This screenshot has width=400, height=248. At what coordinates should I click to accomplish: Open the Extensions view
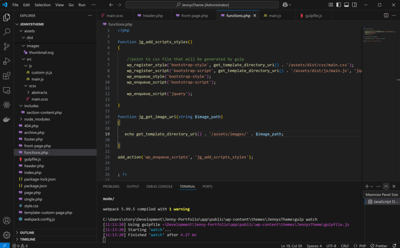pyautogui.click(x=7, y=76)
